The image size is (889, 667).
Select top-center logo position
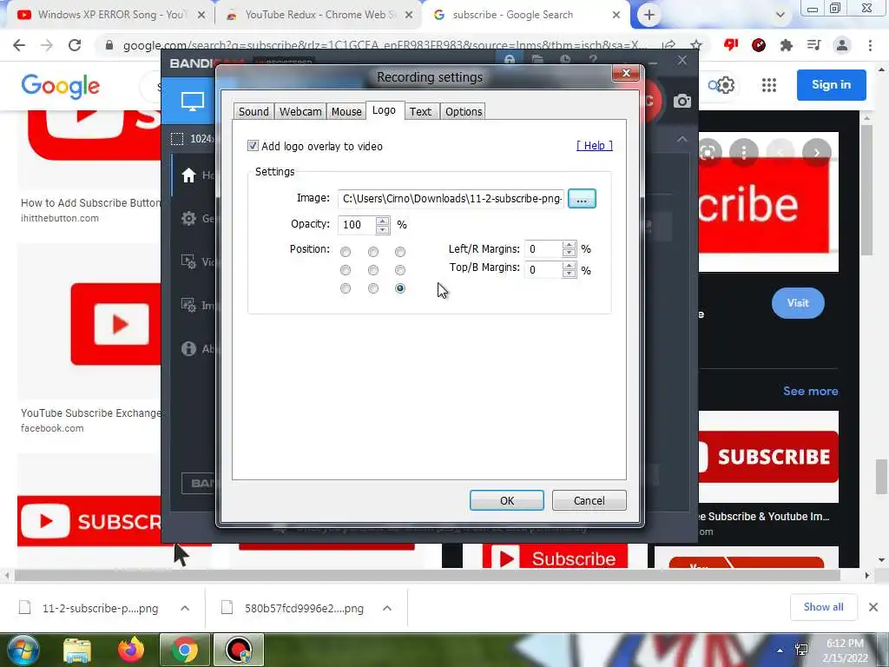tap(373, 252)
